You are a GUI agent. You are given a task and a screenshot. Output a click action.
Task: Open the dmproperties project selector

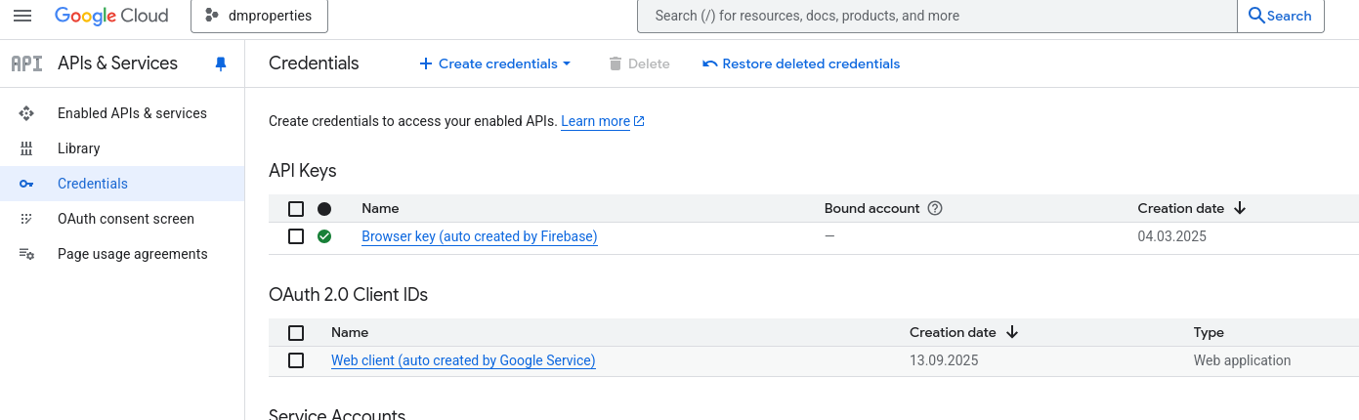259,16
